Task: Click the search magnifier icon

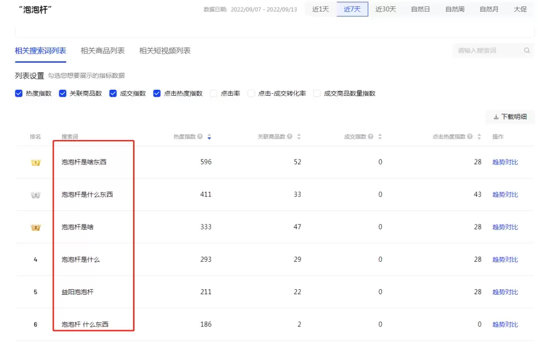Action: (x=527, y=50)
